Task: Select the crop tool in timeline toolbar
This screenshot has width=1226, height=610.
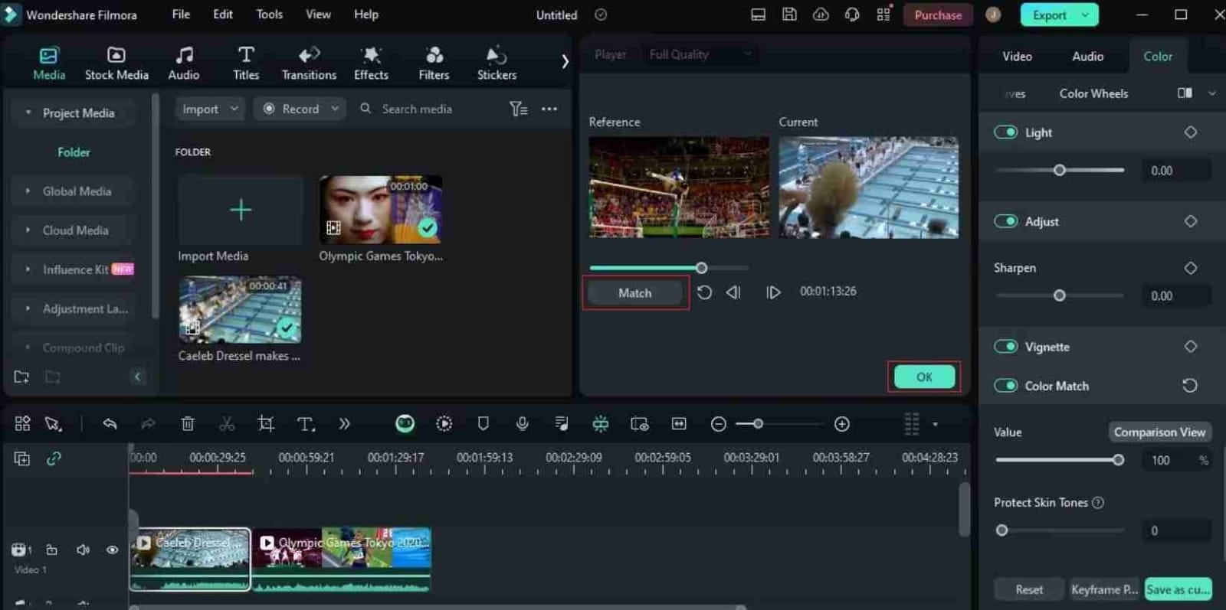Action: pos(266,424)
